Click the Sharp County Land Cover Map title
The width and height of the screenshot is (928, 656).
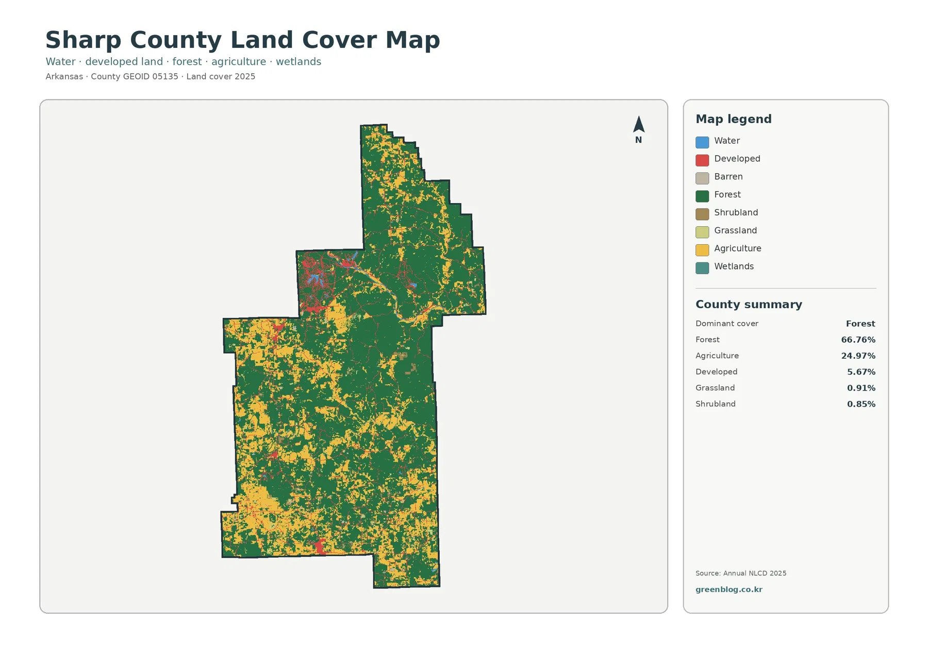[x=243, y=40]
